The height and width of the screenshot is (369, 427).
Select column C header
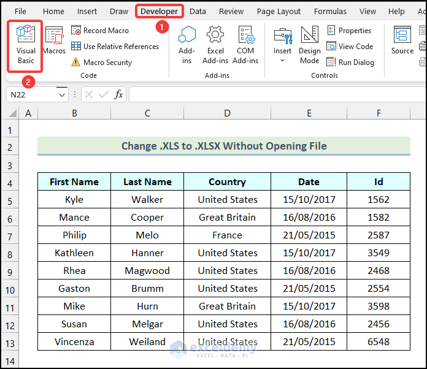point(147,113)
